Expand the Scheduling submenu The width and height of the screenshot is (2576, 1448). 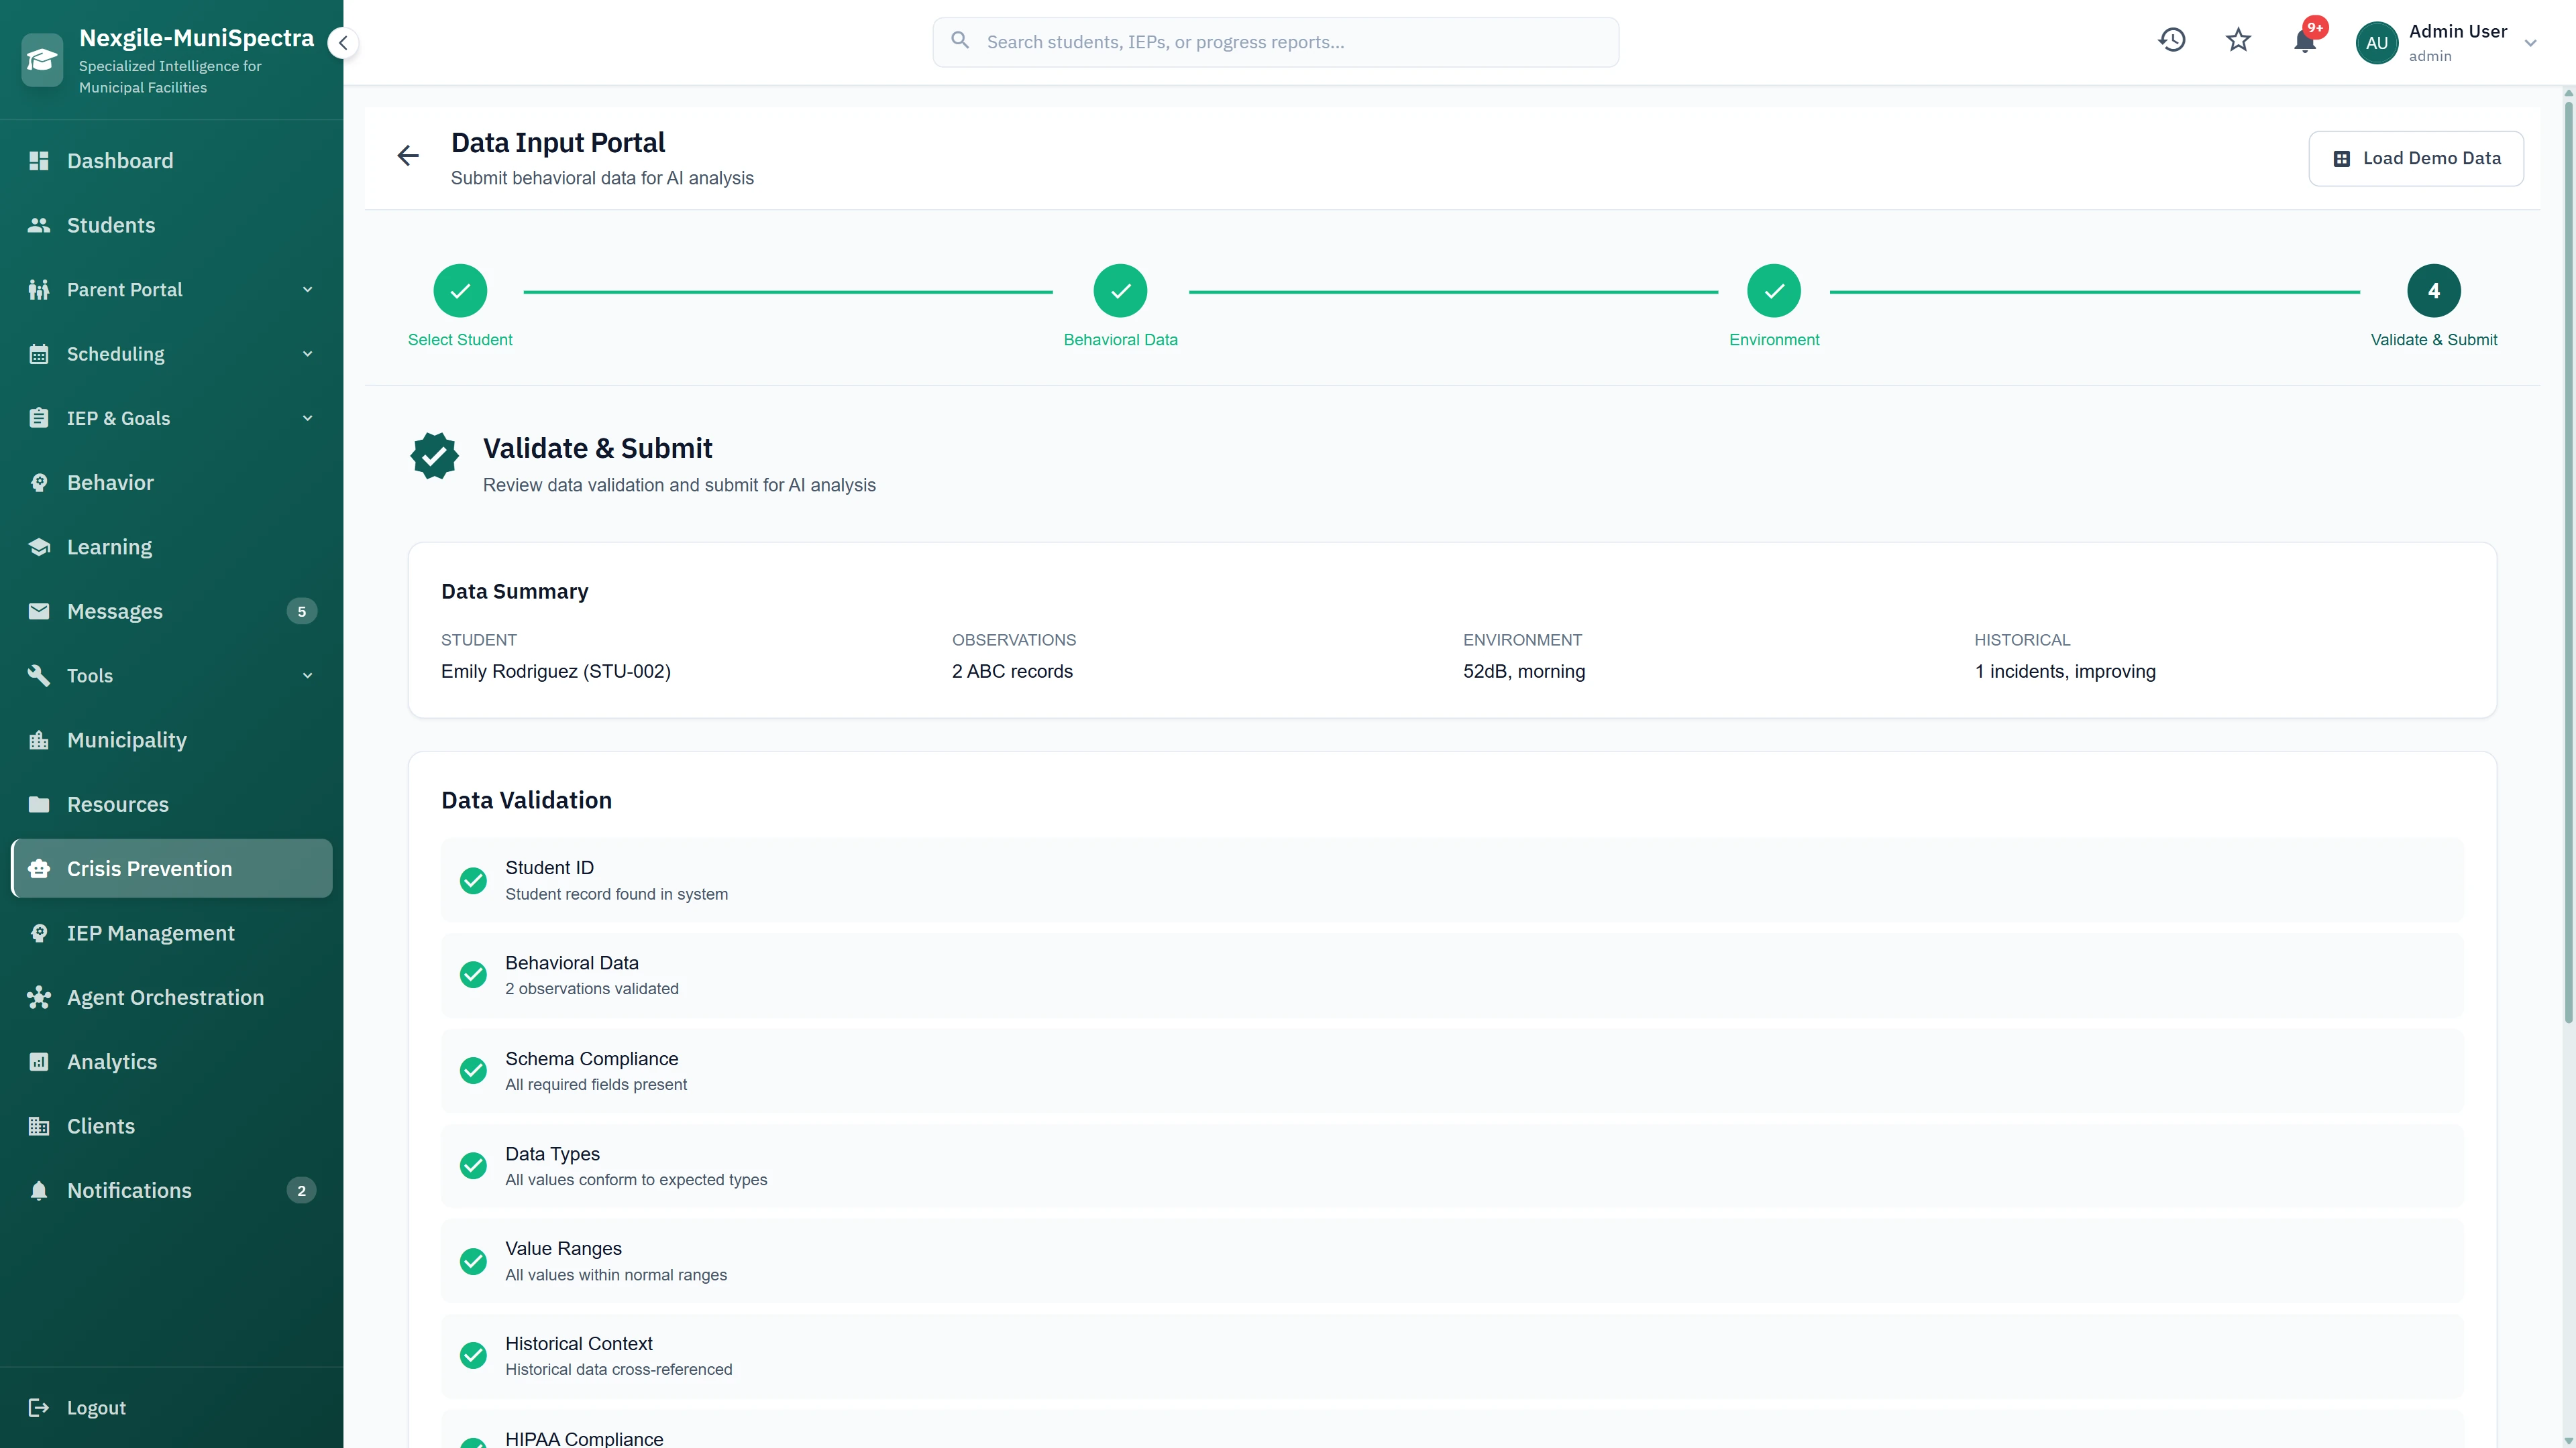[x=307, y=354]
